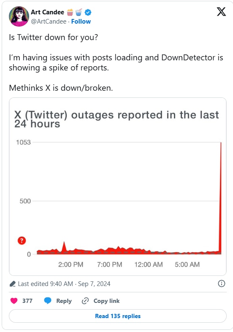The width and height of the screenshot is (233, 332).
Task: Click the Reply text label
Action: click(64, 301)
